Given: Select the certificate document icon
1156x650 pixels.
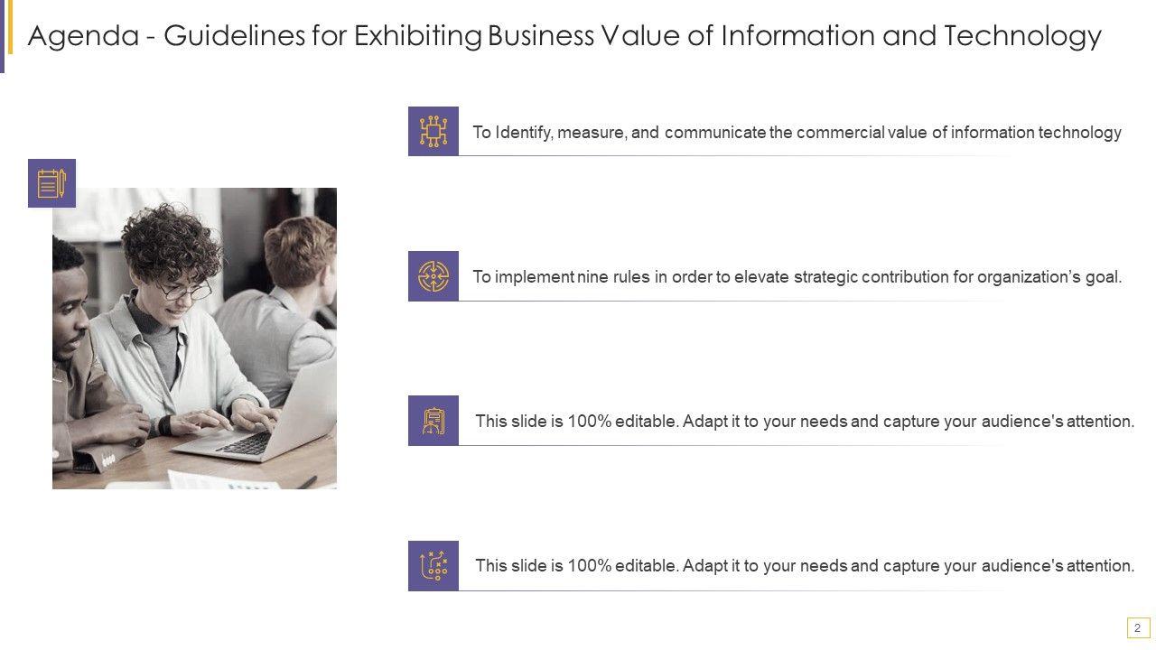Looking at the screenshot, I should (433, 421).
